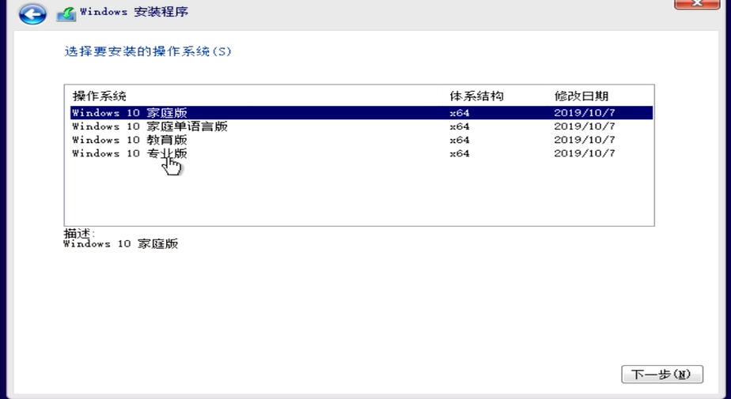Click 2019/10/7 in the 专业版 row

[x=585, y=153]
